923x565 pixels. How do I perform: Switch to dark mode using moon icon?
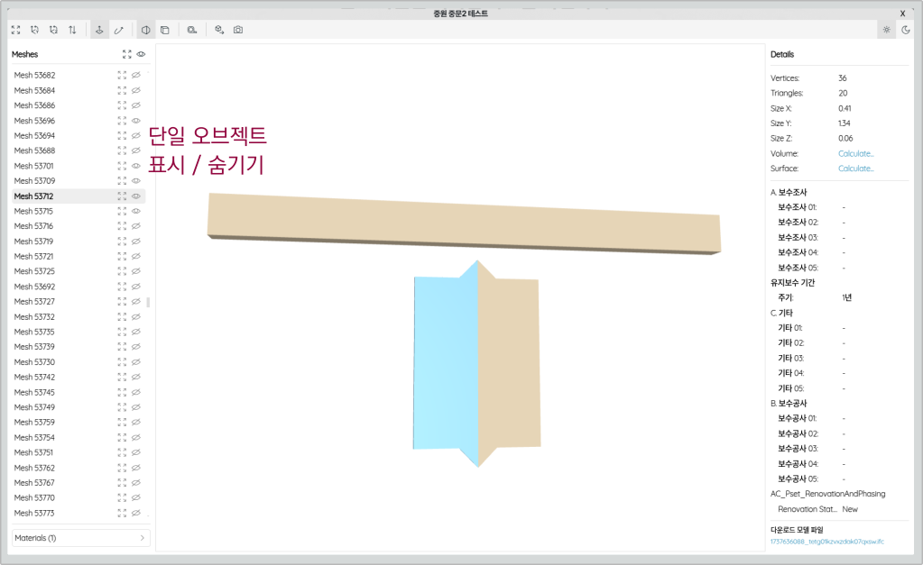coord(905,30)
